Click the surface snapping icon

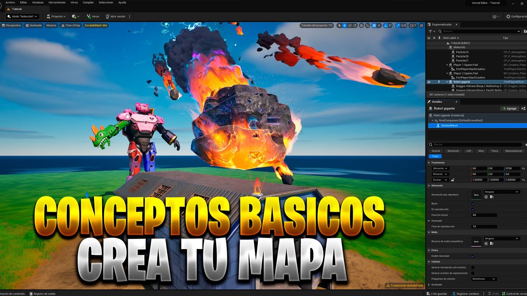(368, 25)
